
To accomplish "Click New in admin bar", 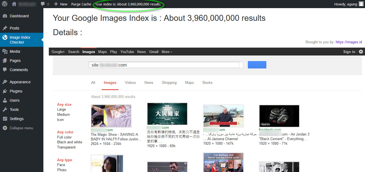I will 64,4.
